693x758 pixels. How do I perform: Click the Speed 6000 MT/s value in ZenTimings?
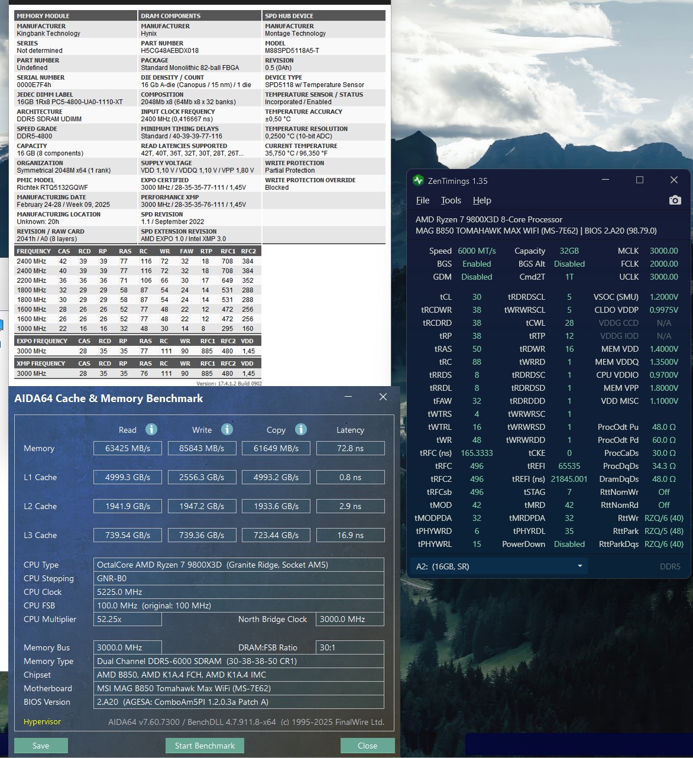(477, 251)
